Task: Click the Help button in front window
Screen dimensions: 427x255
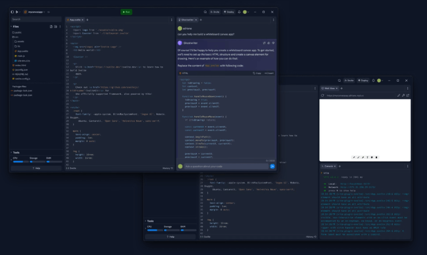Action: (x=36, y=168)
